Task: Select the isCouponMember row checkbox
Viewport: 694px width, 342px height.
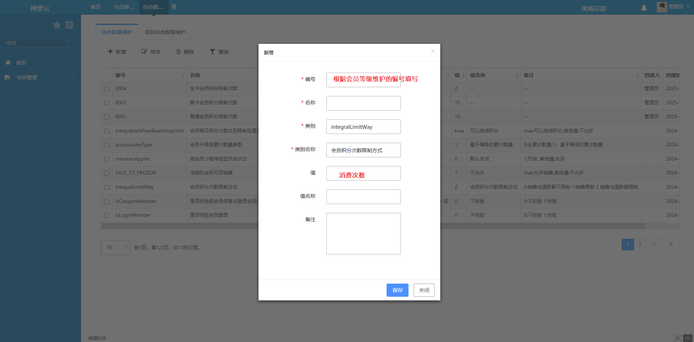Action: (107, 201)
